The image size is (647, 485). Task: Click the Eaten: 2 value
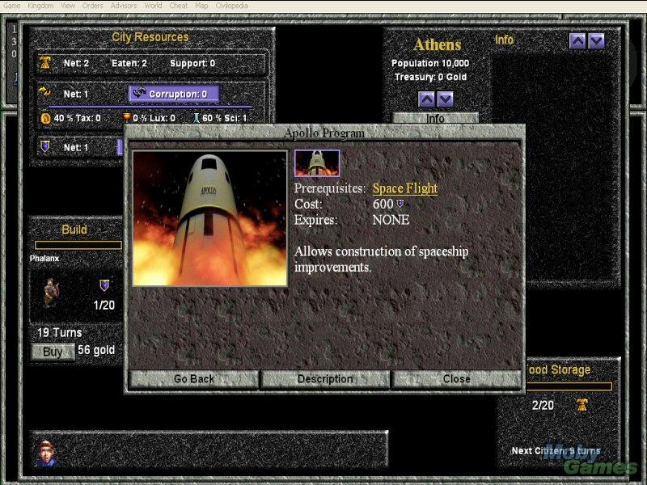[x=129, y=63]
